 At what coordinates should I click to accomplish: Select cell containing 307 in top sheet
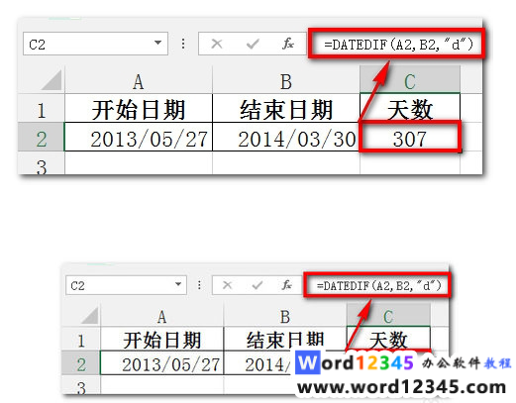coord(410,139)
